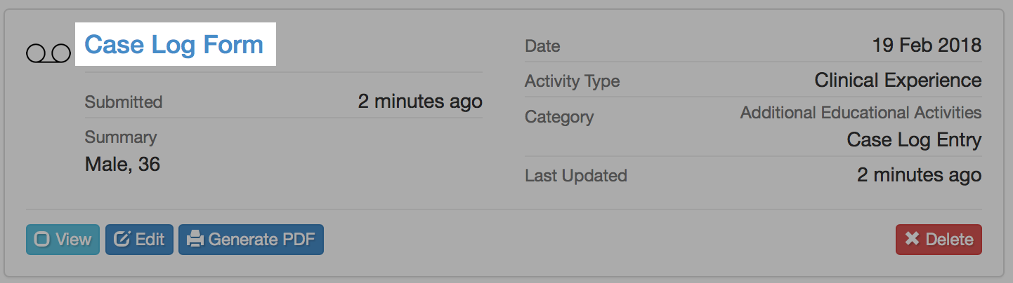Click the Submitted time 2 minutes ago
This screenshot has height=283, width=1013.
click(x=420, y=102)
